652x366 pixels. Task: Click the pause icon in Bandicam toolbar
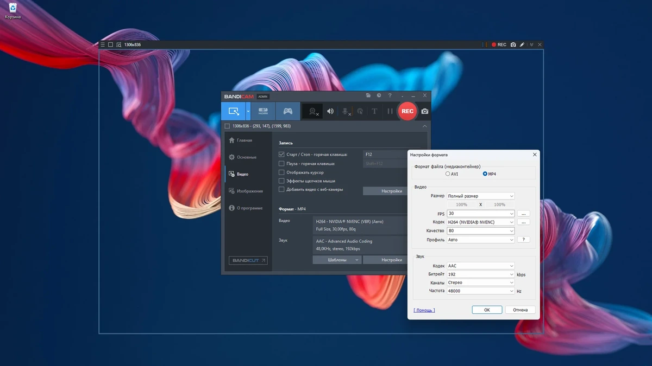(x=390, y=111)
